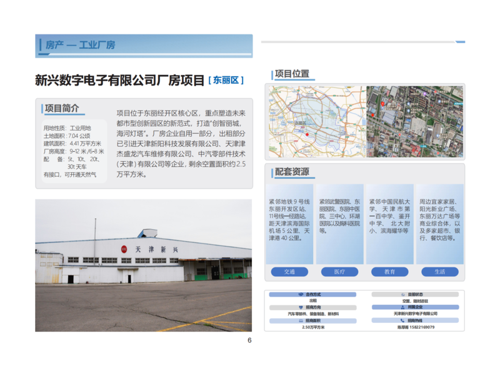Select the 所属企业 label bar
The image size is (500, 371).
415,307
